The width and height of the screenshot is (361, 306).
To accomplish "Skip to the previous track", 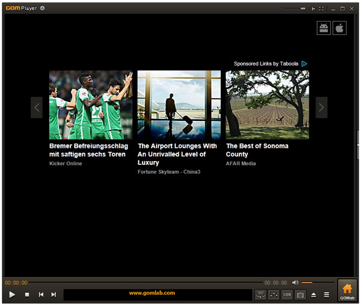I will pos(41,295).
